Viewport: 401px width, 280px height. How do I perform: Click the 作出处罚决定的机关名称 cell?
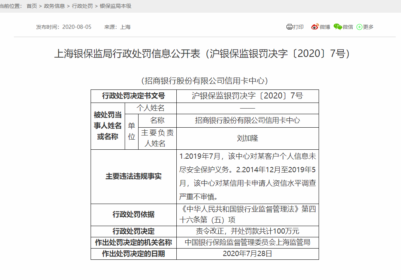[134, 243]
